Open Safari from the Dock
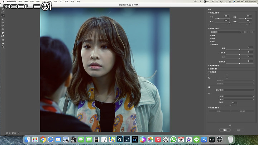Image resolution: width=258 pixels, height=145 pixels. (x=51, y=140)
